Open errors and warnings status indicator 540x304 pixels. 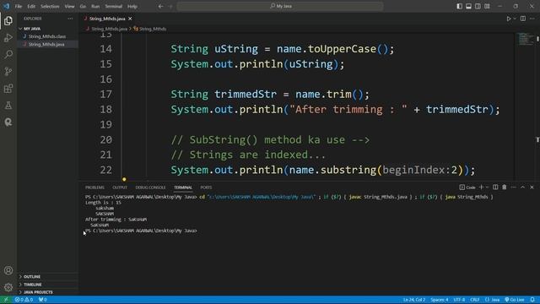coord(24,300)
